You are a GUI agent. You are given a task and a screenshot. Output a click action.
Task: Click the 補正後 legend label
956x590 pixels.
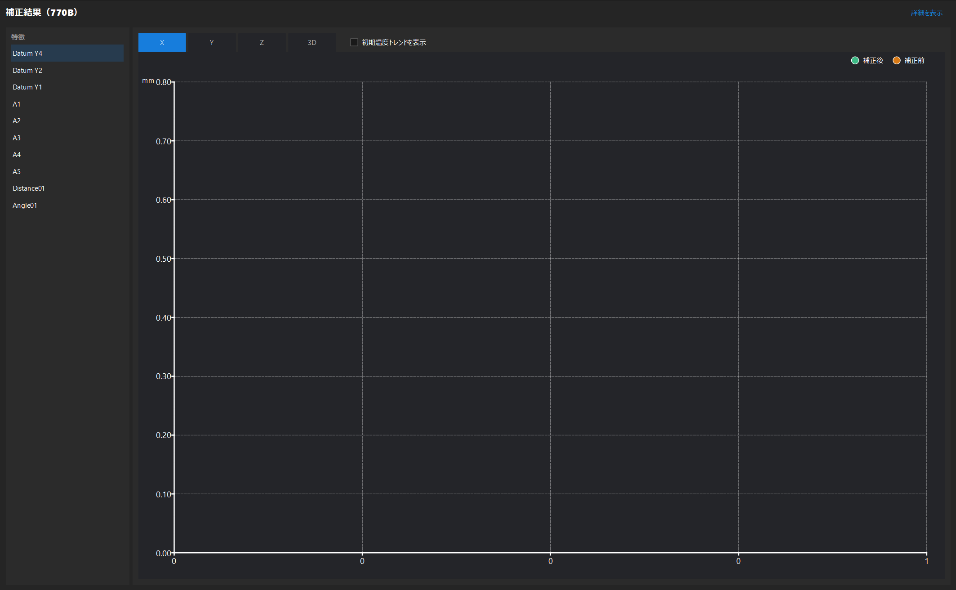873,60
